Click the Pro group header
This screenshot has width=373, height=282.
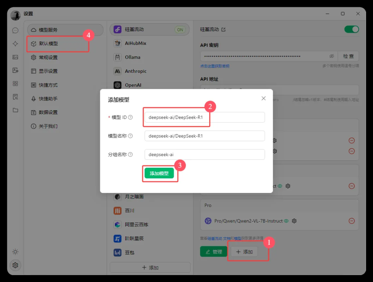point(279,205)
